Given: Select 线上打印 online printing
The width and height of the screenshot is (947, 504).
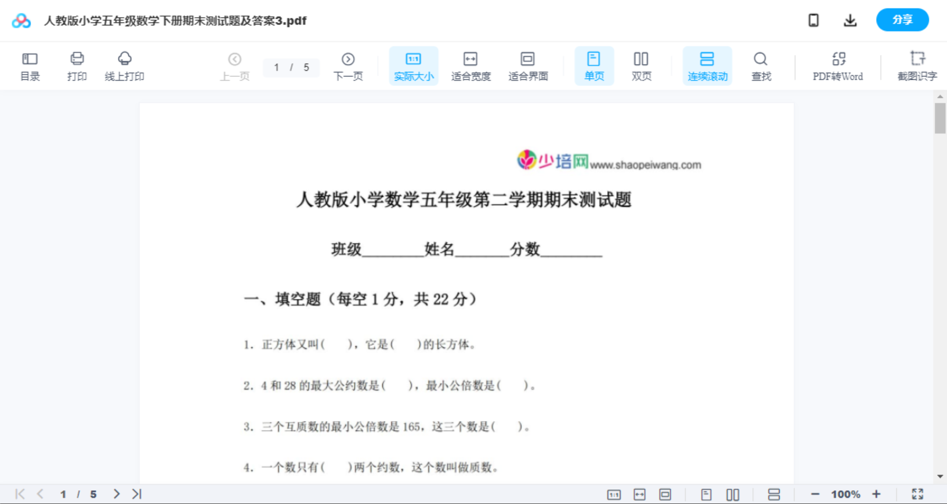Looking at the screenshot, I should pyautogui.click(x=124, y=65).
